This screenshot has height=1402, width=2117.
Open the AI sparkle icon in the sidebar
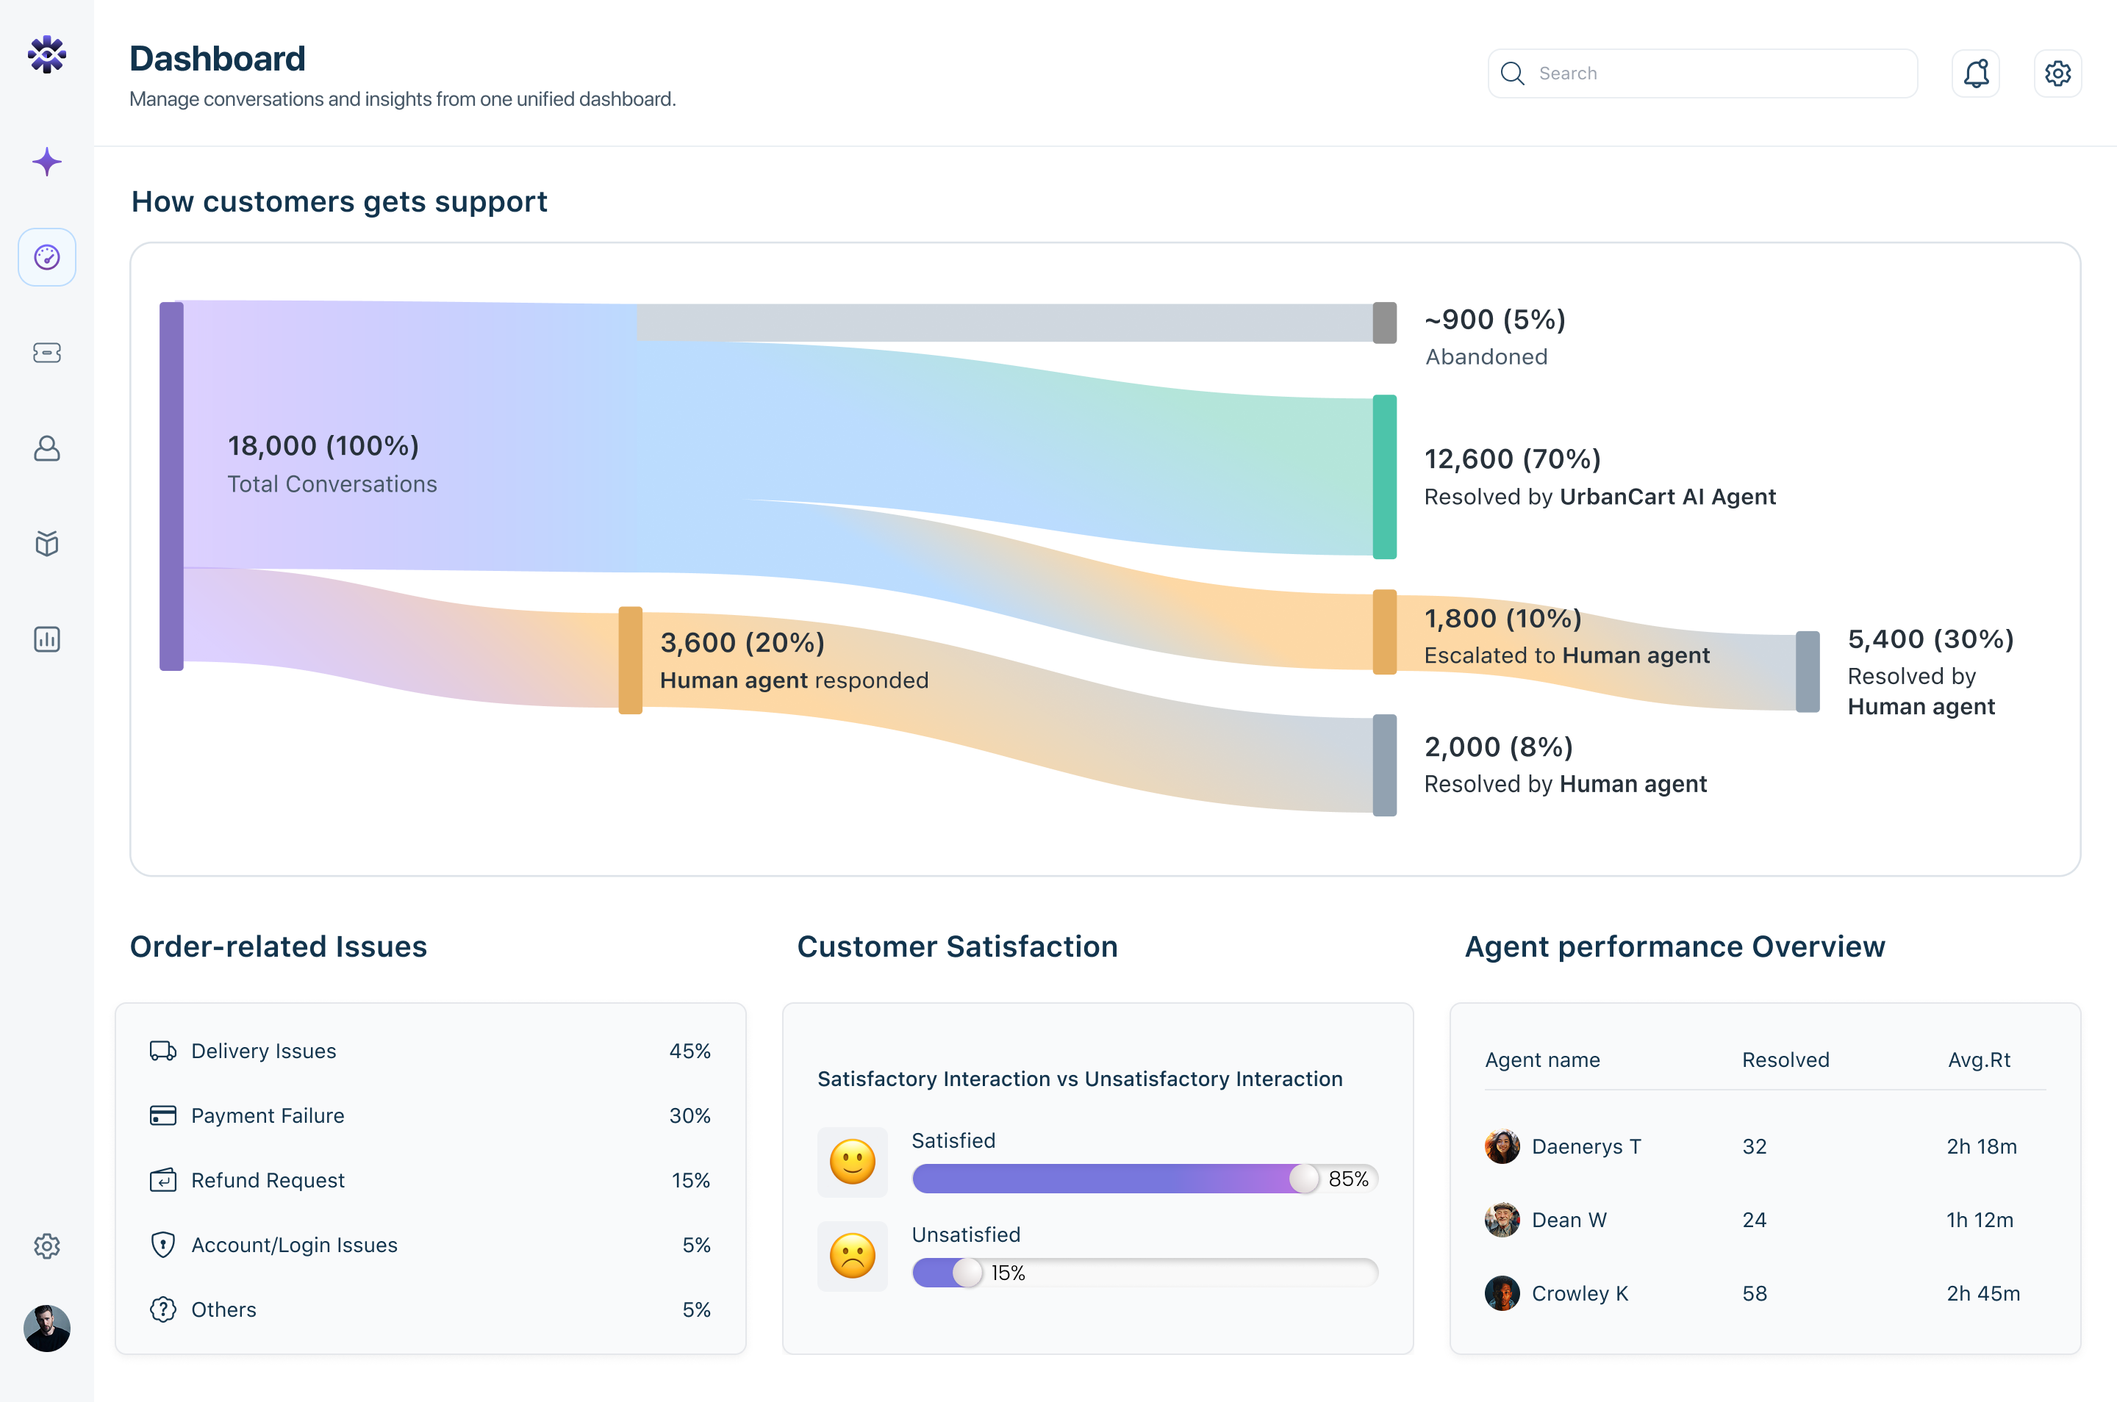(46, 162)
